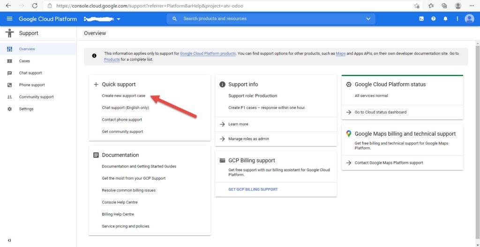
Task: Click the Quick support plus icon
Action: [x=96, y=84]
